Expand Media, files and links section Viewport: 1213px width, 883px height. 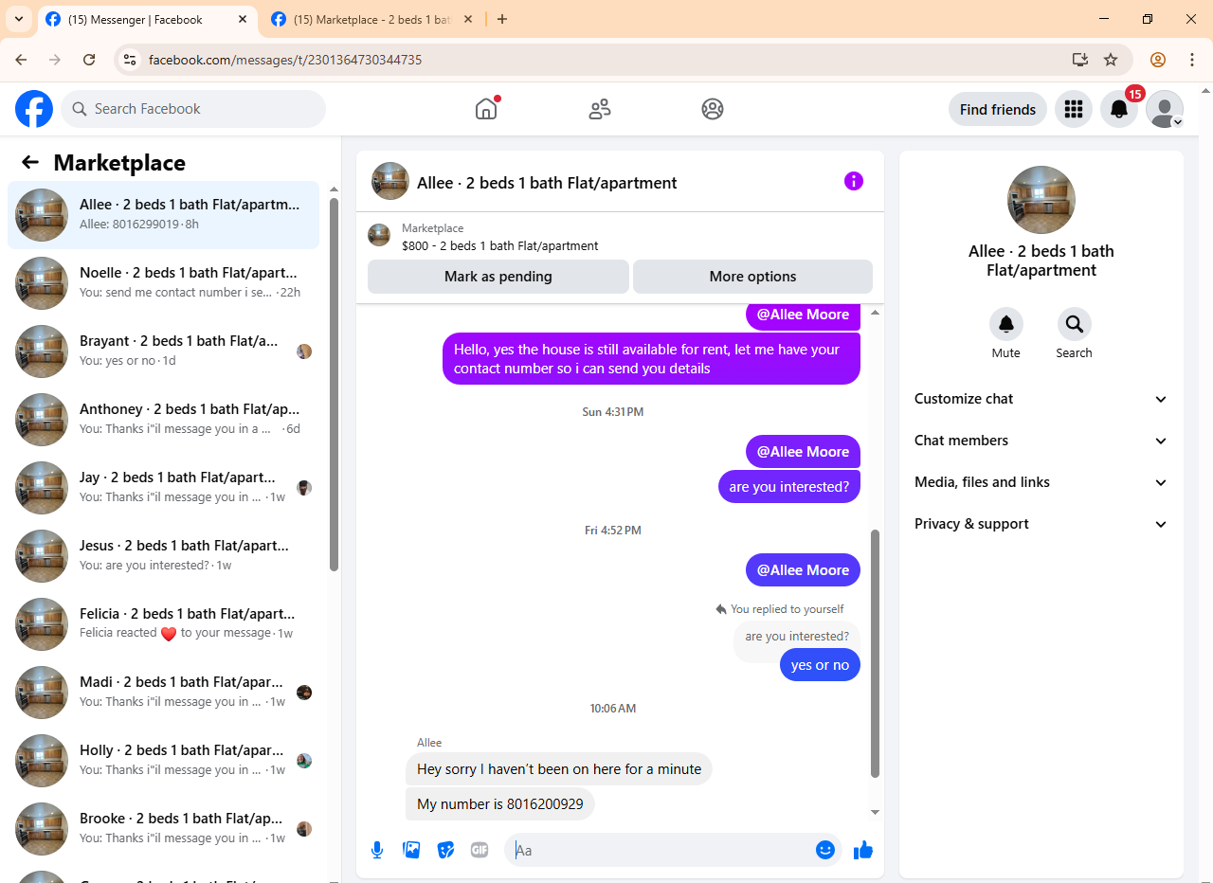[x=1041, y=482]
